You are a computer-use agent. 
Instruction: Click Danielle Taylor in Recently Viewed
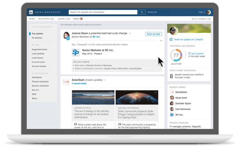click(x=183, y=104)
